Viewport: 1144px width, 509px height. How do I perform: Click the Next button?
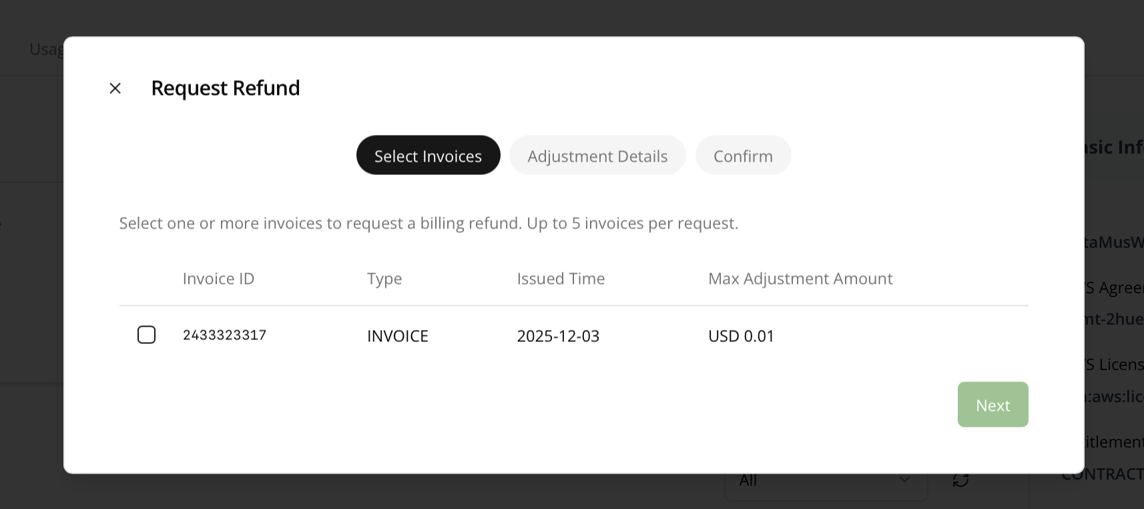(992, 404)
